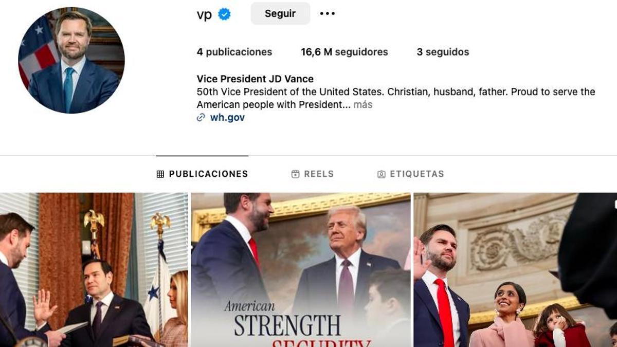
Task: Click the grid icon for Publicaciones
Action: 160,174
